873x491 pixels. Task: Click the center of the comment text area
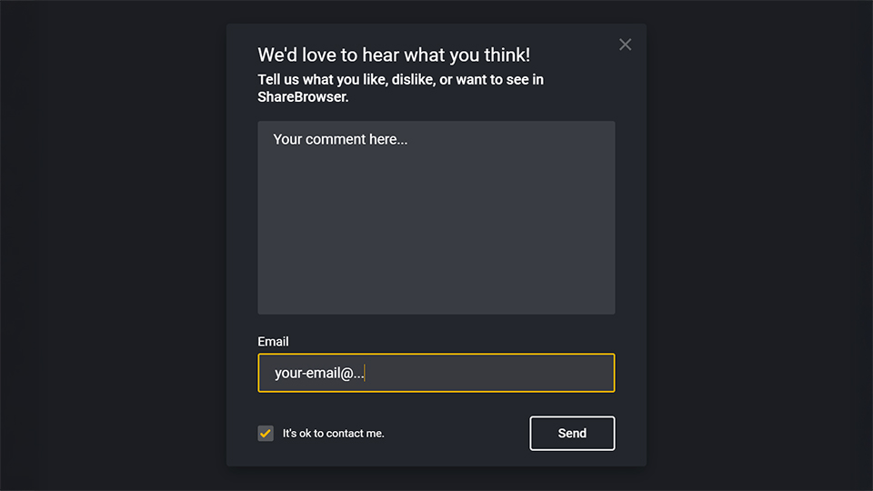[436, 217]
